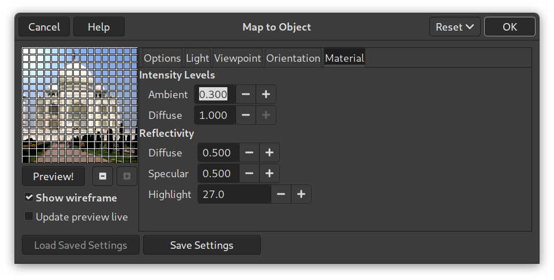Viewport: 554px width, 280px height.
Task: Click the Save Settings button
Action: click(x=201, y=245)
